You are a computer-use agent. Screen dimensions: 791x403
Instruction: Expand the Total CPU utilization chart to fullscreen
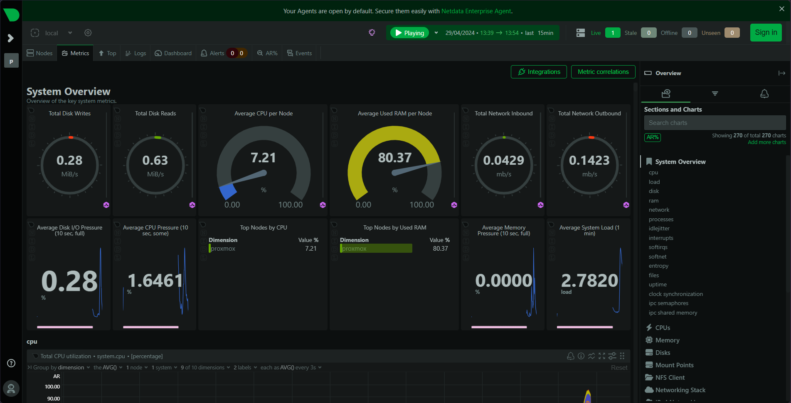click(602, 356)
